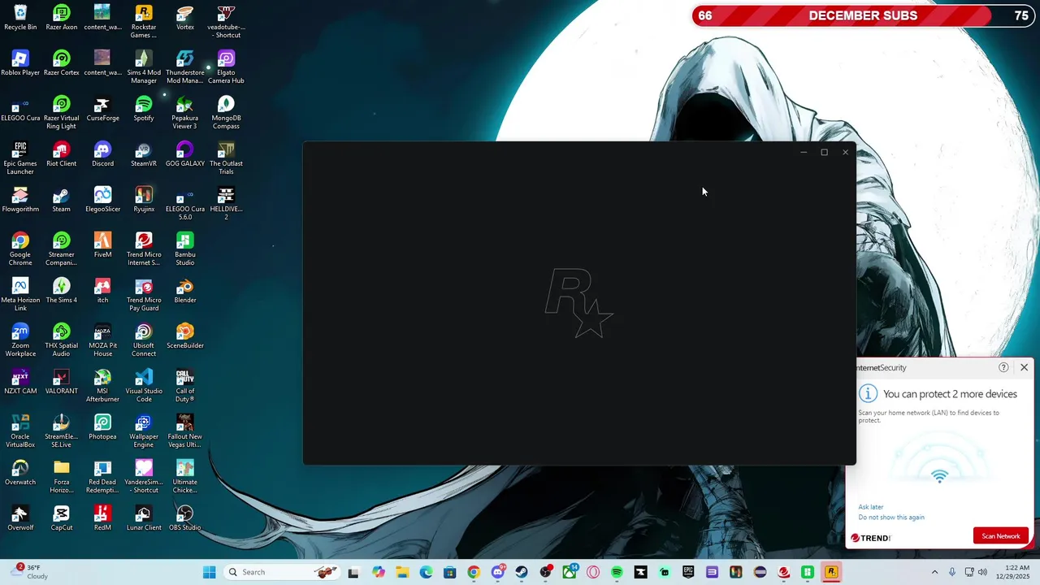Select the ElegooSlicer desktop icon
Screen dimensions: 1040x585
coord(102,199)
